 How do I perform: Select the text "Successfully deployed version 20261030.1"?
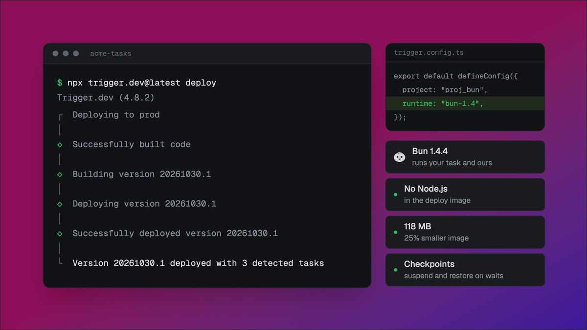click(175, 234)
